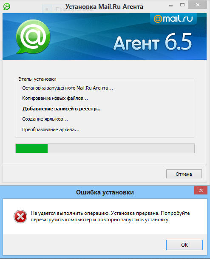Select the bold Добавление записей в реестр step
This screenshot has width=210, height=259.
coord(61,109)
